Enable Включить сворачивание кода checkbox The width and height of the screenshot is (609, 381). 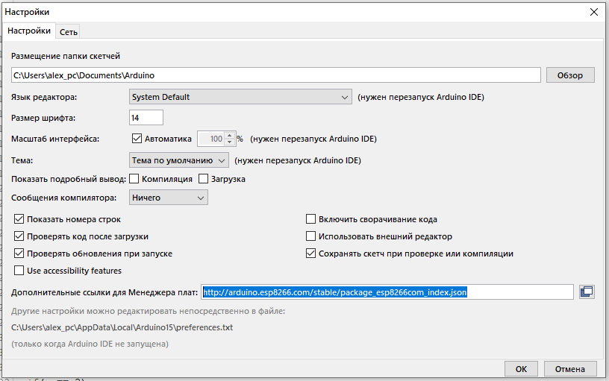click(311, 219)
